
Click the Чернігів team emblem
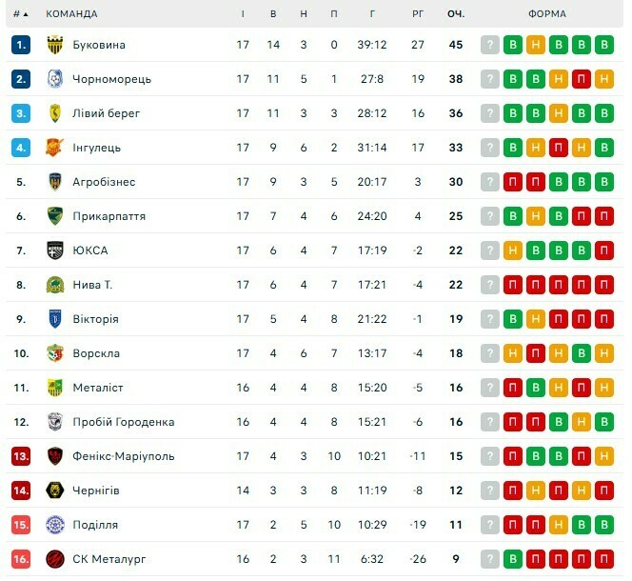point(54,491)
